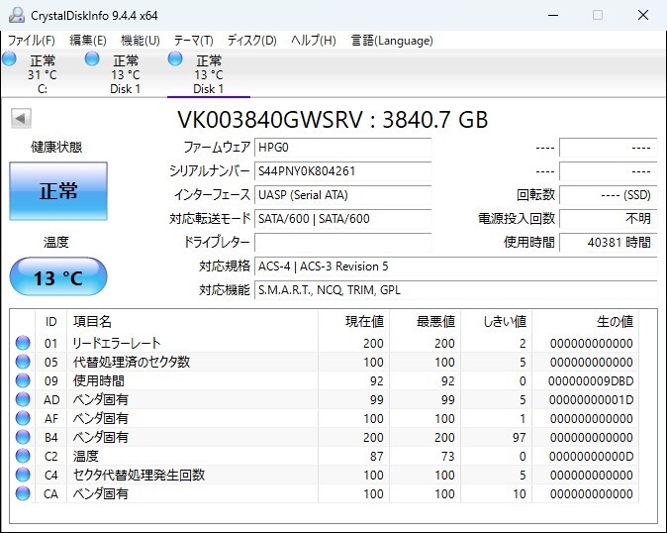Close the CrystalDiskInfo window
The image size is (667, 533).
(642, 15)
